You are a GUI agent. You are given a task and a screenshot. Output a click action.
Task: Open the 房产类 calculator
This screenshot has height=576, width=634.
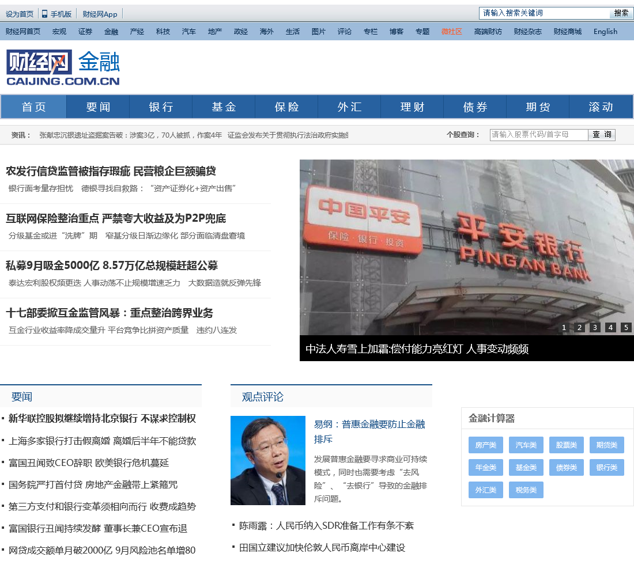click(486, 445)
